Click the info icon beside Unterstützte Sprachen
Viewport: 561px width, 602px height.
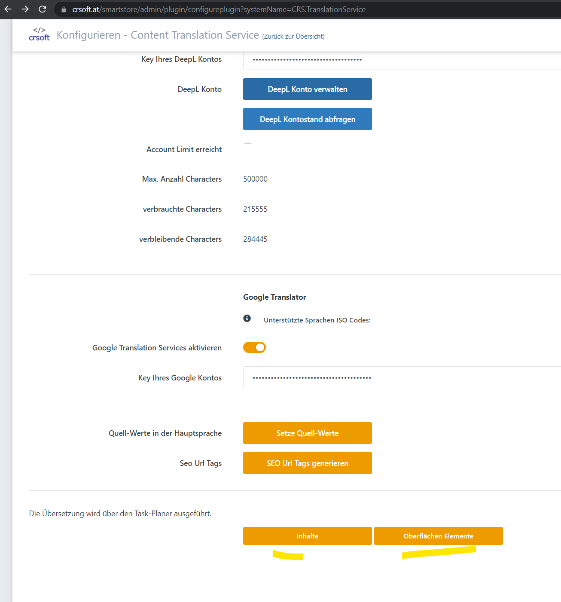247,318
